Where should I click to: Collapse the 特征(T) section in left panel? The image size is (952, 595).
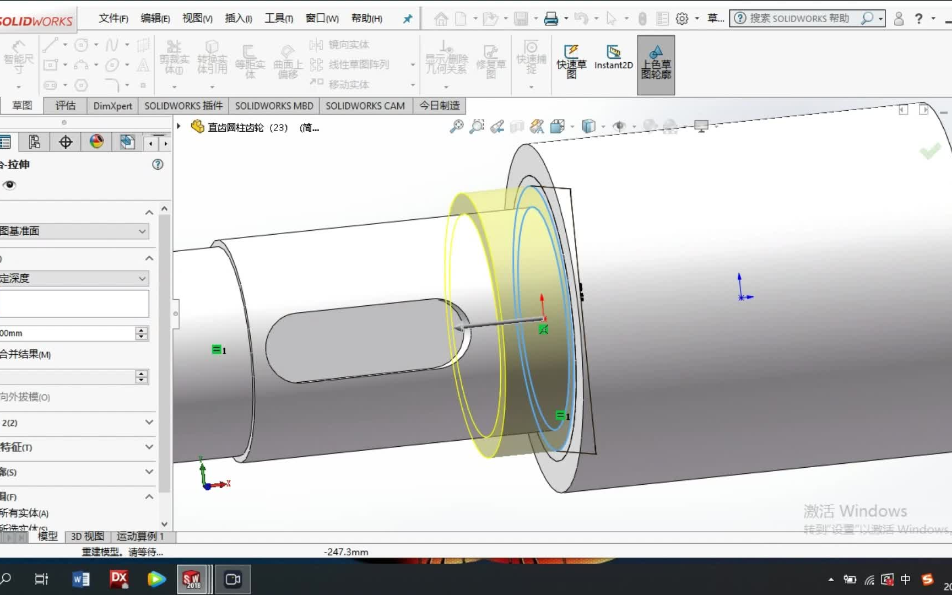click(x=149, y=447)
